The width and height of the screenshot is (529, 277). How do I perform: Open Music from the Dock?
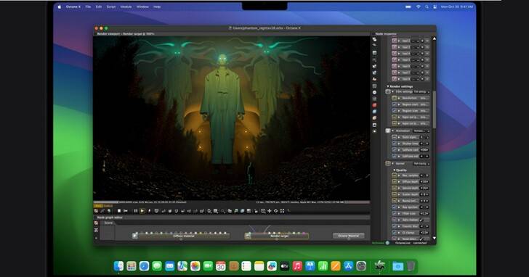click(297, 266)
